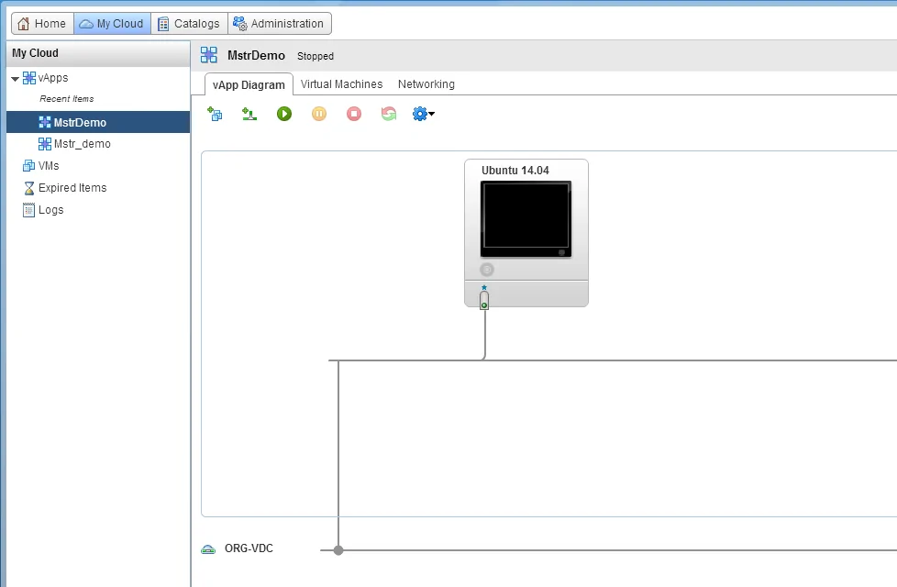Screen dimensions: 897x587
Task: Open the Catalogs section
Action: [x=189, y=24]
